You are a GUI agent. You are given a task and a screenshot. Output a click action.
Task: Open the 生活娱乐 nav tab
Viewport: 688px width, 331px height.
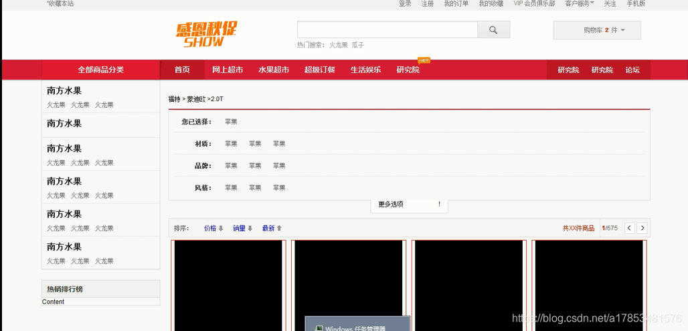365,70
